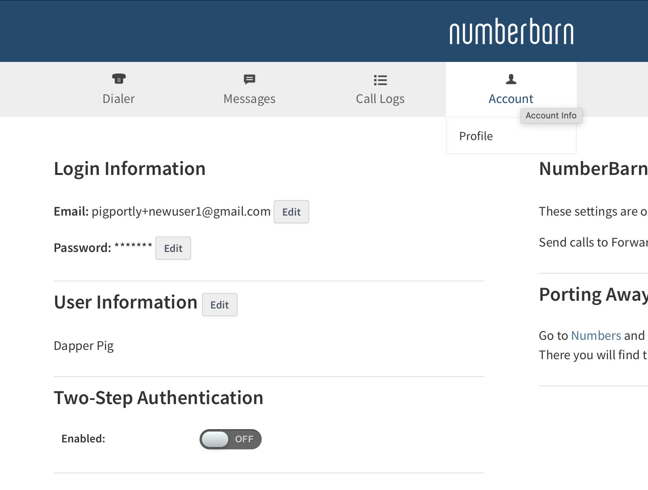Click the Messages speech bubble icon

tap(249, 79)
